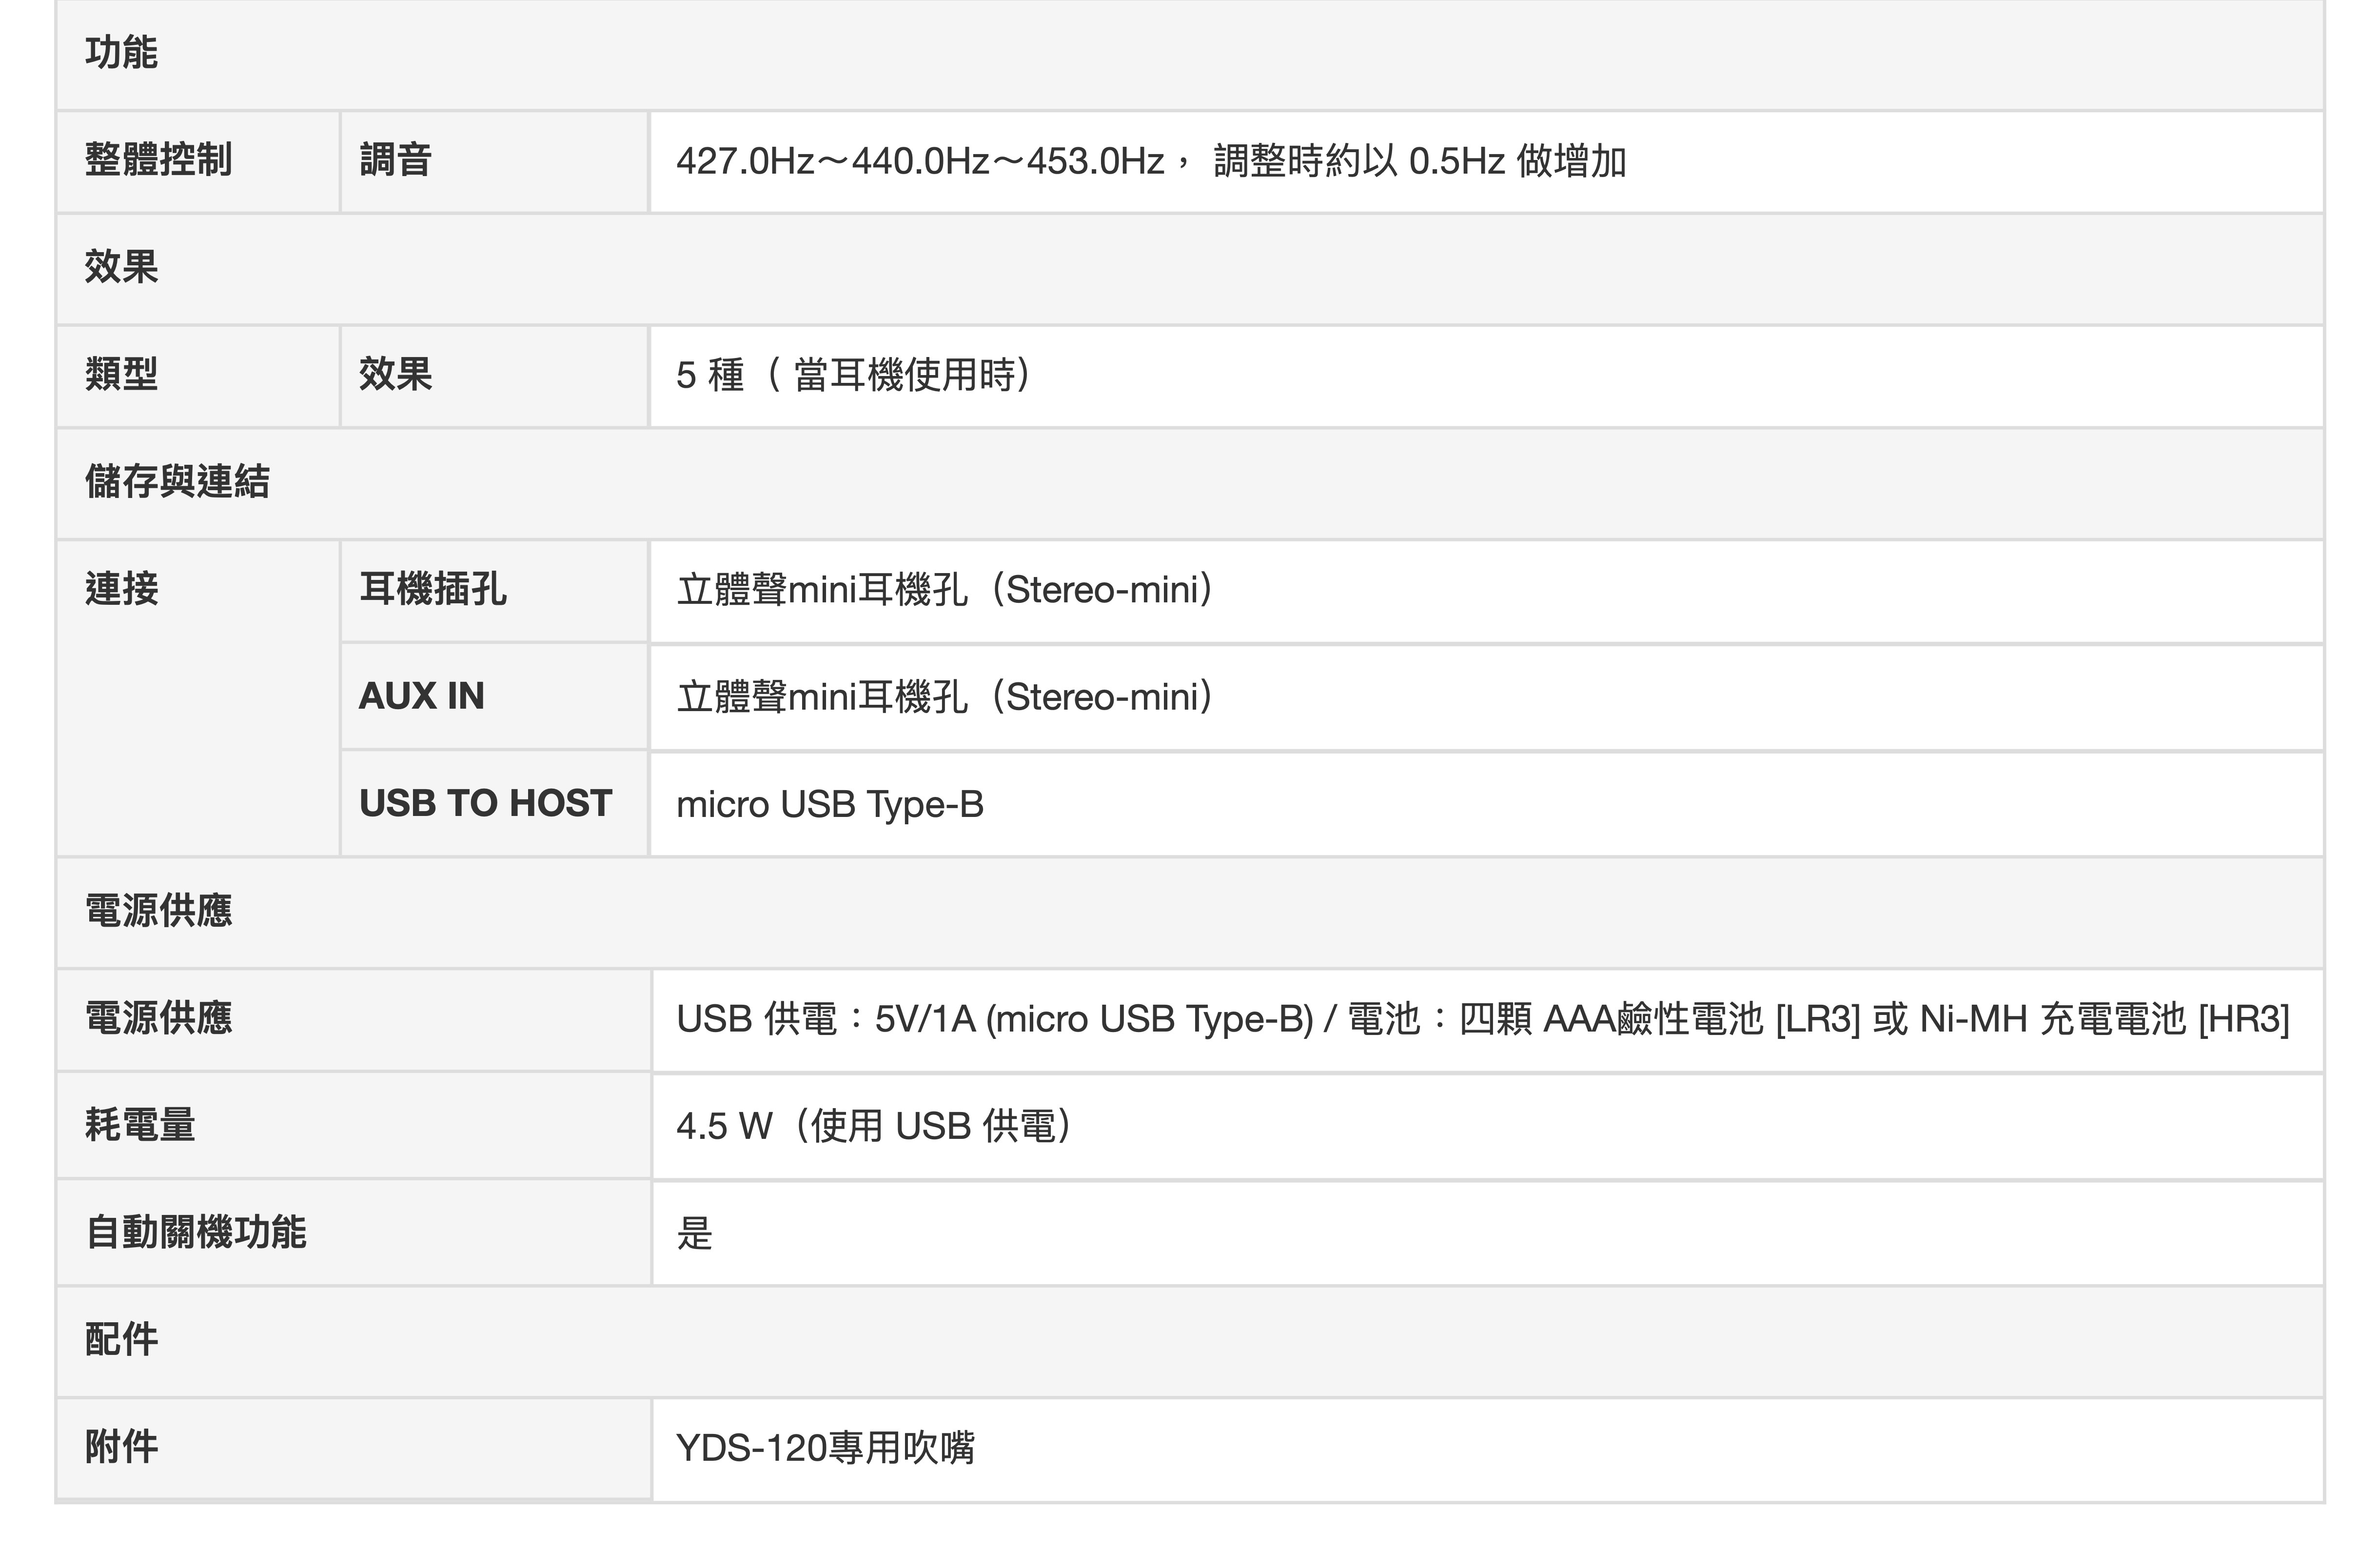Click the USB TO HOST label
Viewport: 2380px width, 1551px height.
point(485,803)
